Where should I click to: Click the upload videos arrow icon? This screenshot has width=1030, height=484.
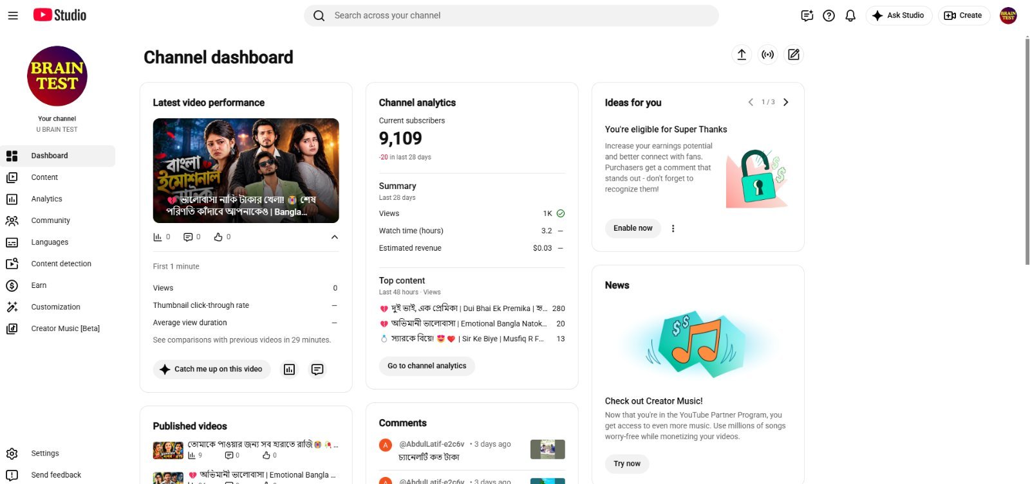tap(742, 55)
